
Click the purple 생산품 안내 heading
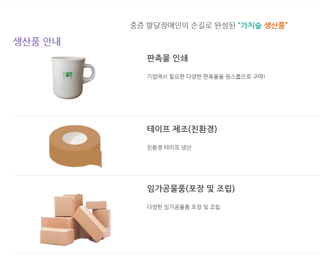(37, 42)
